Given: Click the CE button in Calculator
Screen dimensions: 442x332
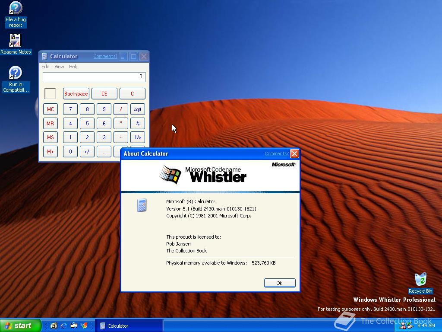Looking at the screenshot, I should coord(104,94).
